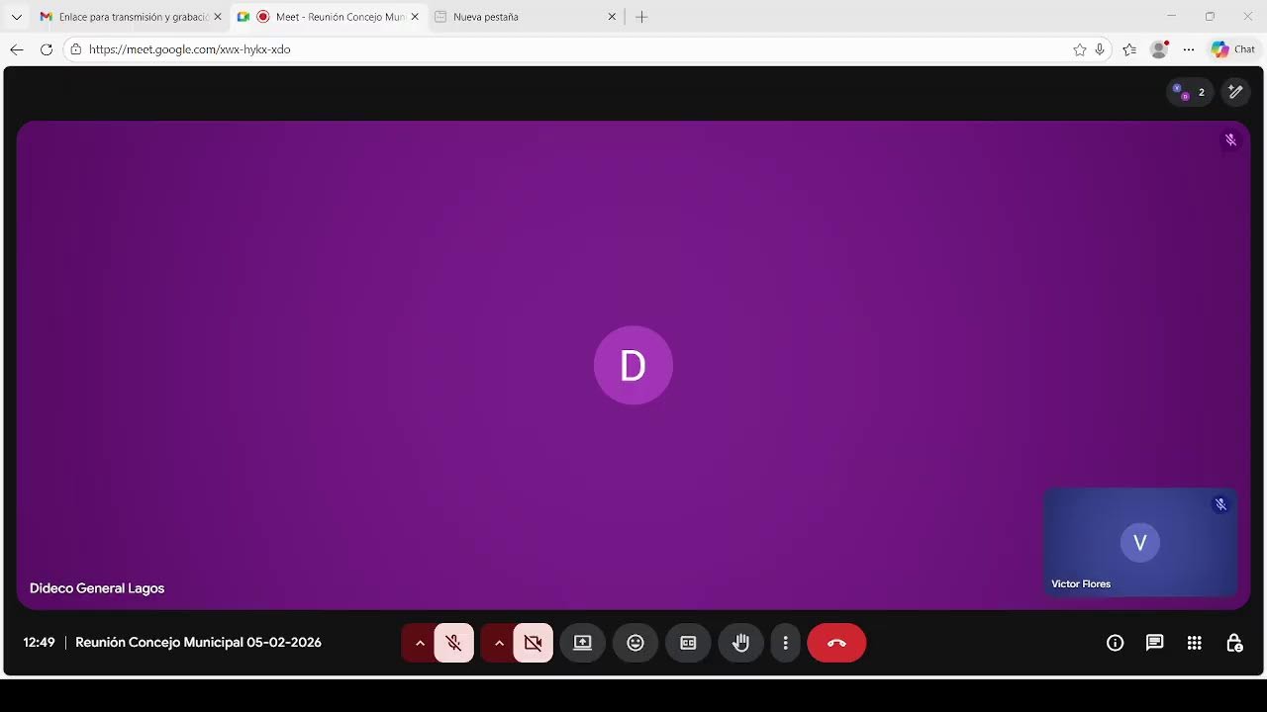Click the D avatar of Dideco General Lagos
Viewport: 1267px width, 712px height.
tap(633, 365)
